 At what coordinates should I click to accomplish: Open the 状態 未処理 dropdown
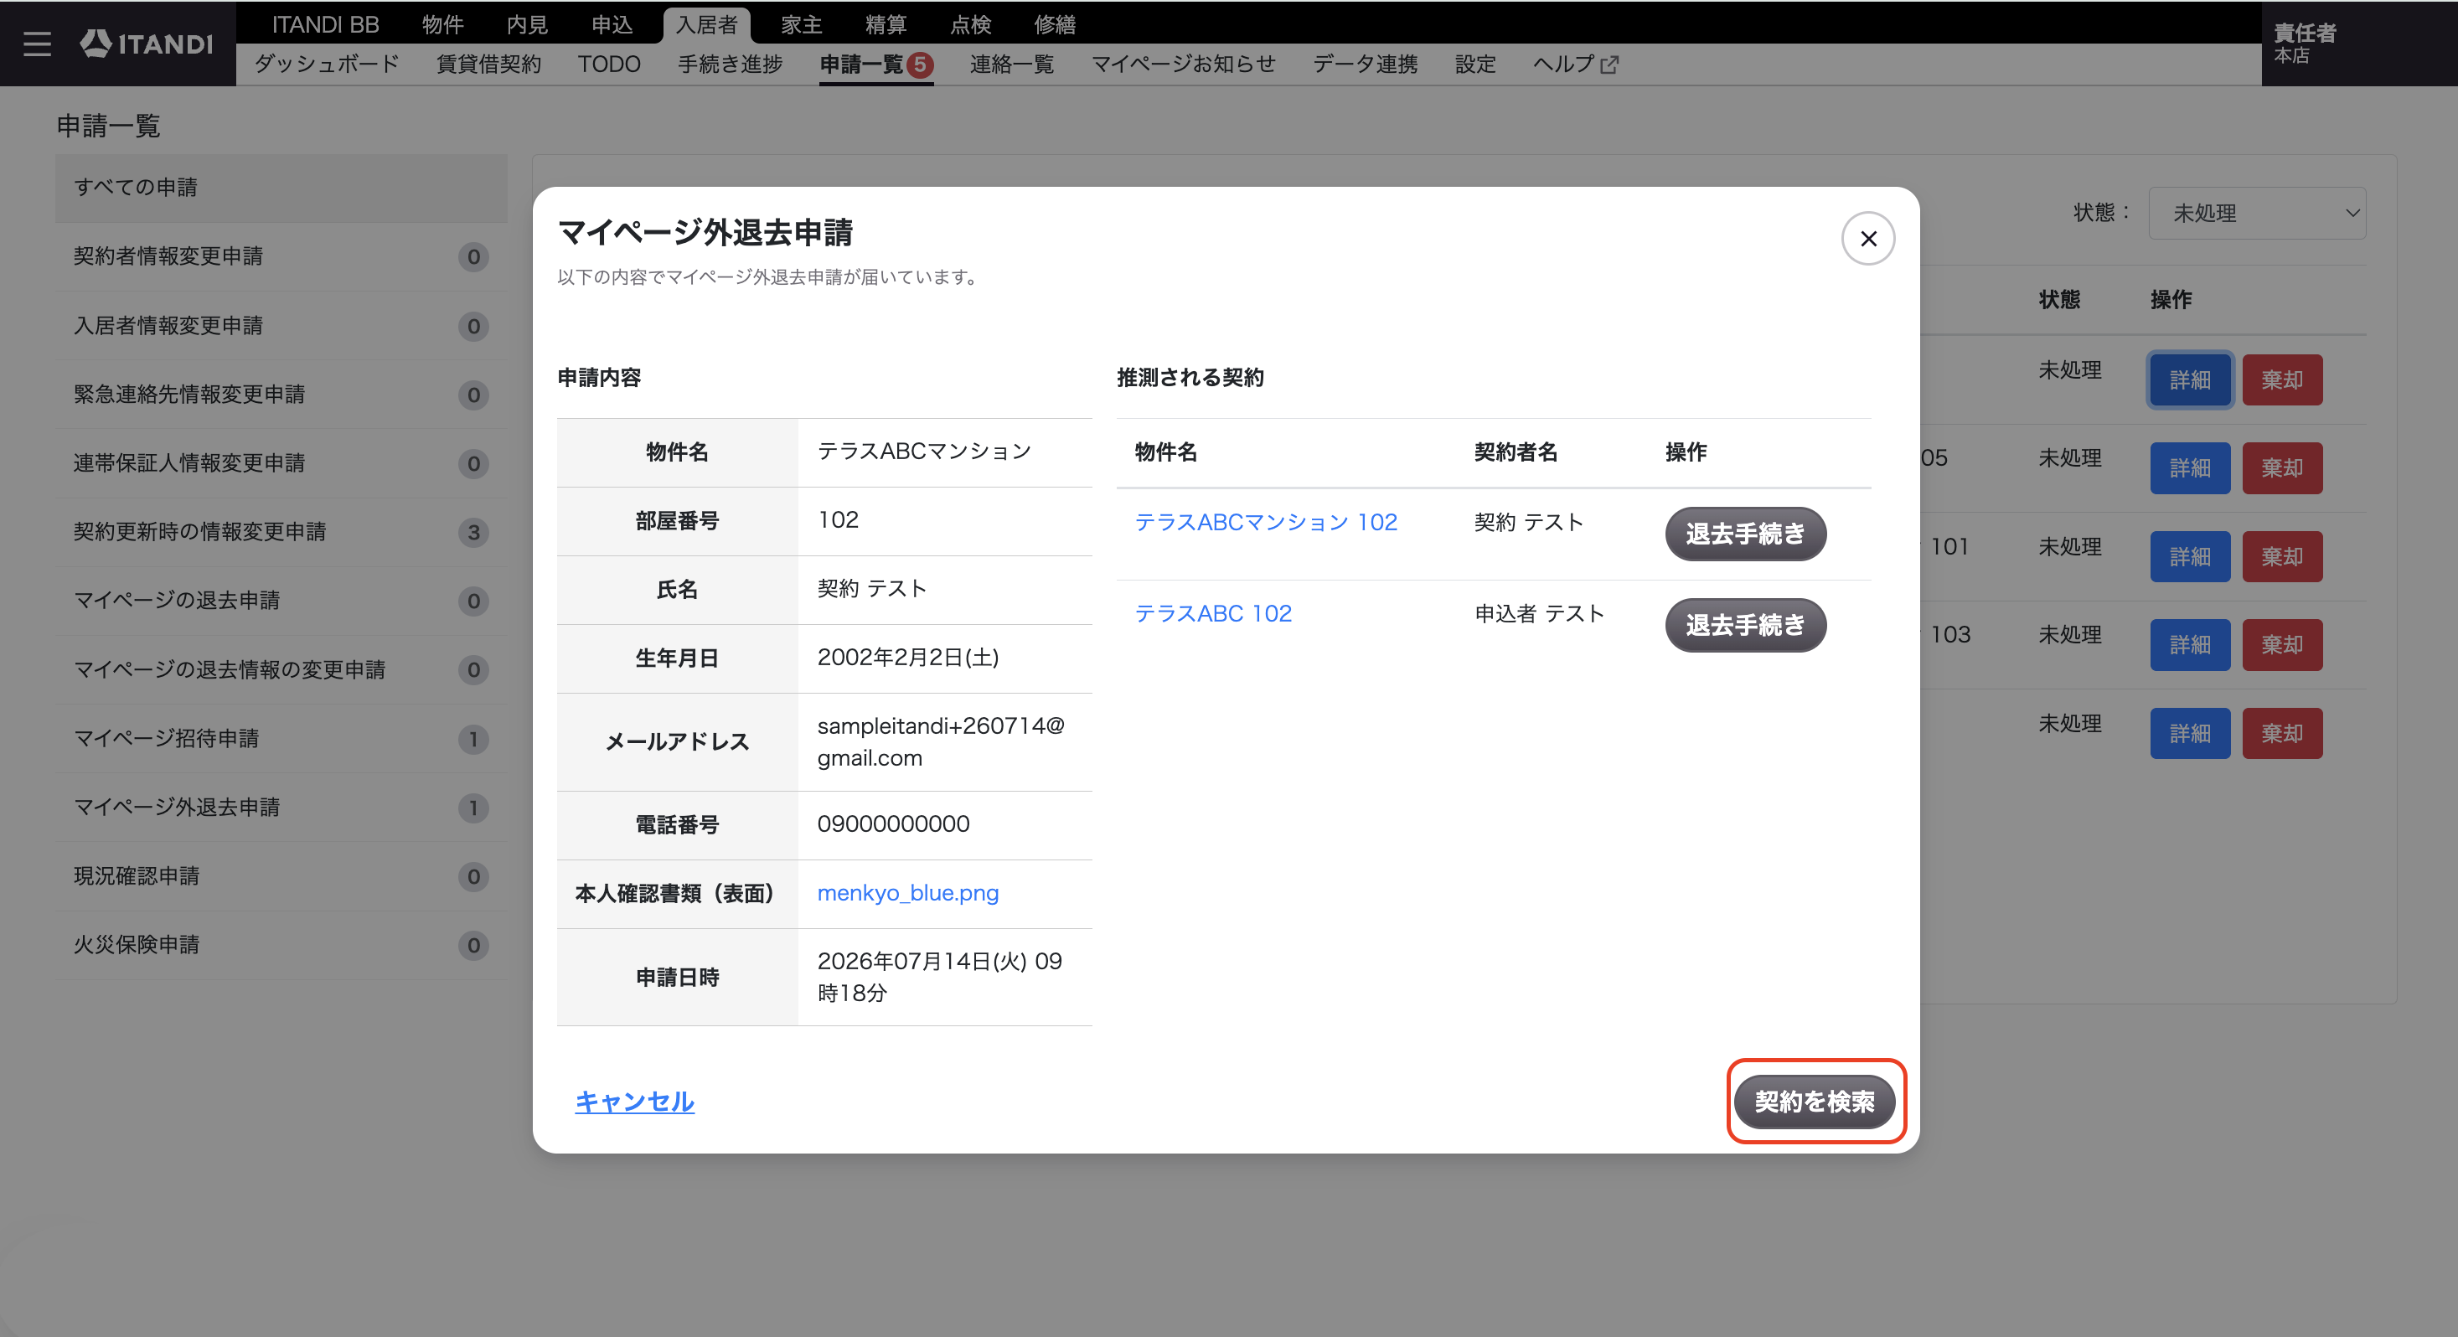tap(2257, 213)
